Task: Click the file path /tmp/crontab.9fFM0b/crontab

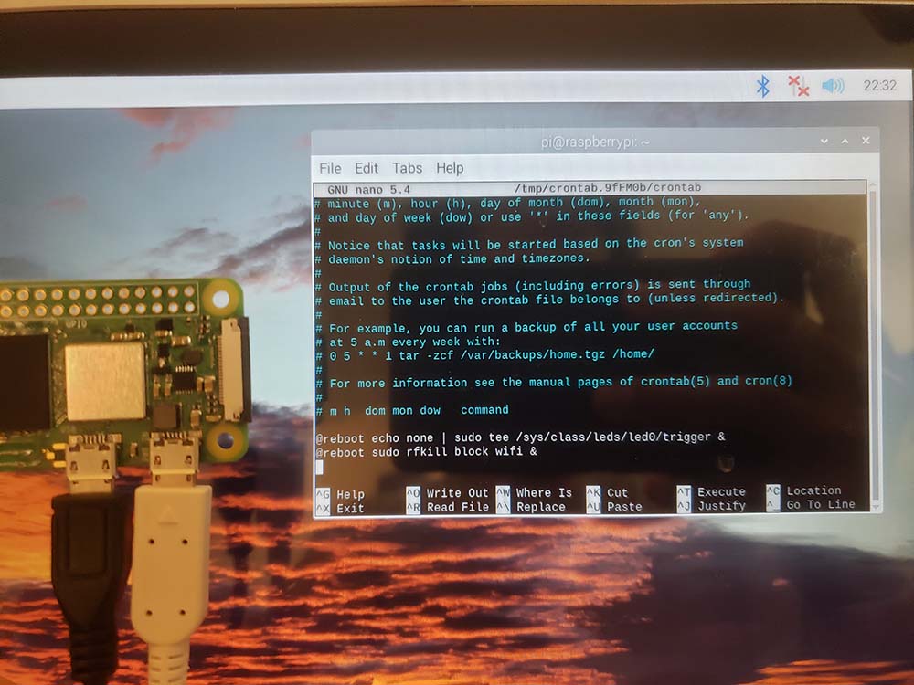Action: (x=608, y=187)
